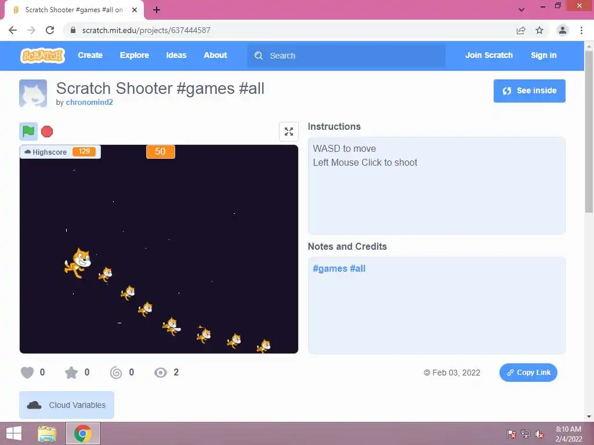Open the Chrome profile avatar icon
The height and width of the screenshot is (445, 594).
click(x=563, y=30)
